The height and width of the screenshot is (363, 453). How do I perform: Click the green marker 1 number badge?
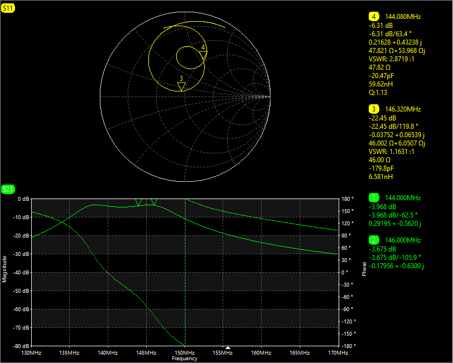click(374, 198)
